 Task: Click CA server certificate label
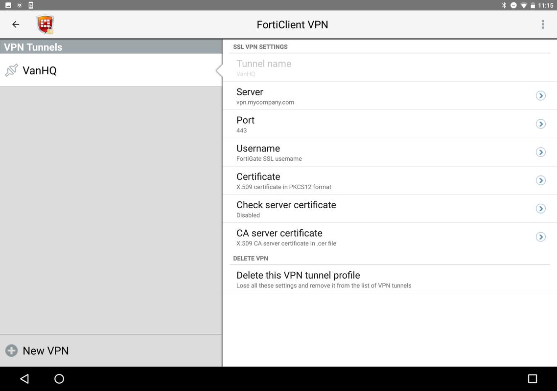(x=279, y=233)
